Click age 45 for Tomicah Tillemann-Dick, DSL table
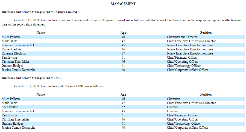 123,111
